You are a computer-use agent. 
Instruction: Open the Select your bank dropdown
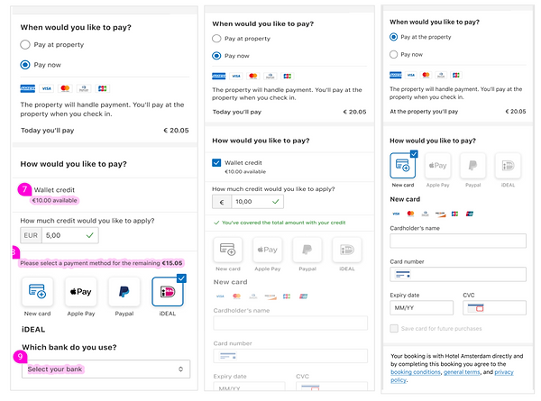[105, 369]
